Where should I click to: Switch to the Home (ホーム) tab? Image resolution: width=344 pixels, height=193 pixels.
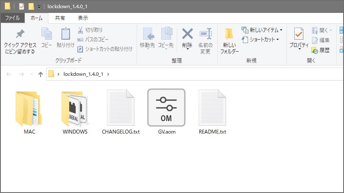click(x=36, y=18)
